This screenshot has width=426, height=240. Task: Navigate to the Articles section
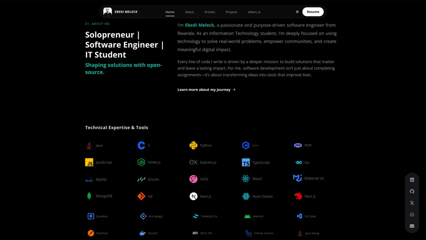click(x=209, y=12)
